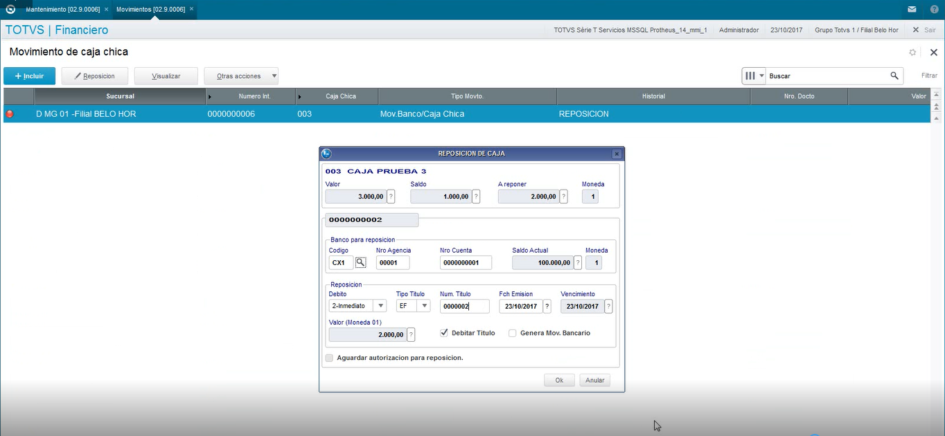Switch to the Mantenimiento [02.9.0006] tab
Image resolution: width=945 pixels, height=436 pixels.
coord(62,10)
